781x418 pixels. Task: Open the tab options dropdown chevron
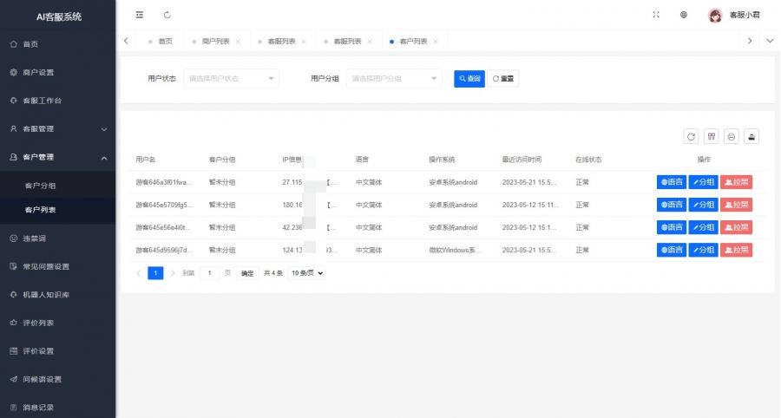(770, 41)
